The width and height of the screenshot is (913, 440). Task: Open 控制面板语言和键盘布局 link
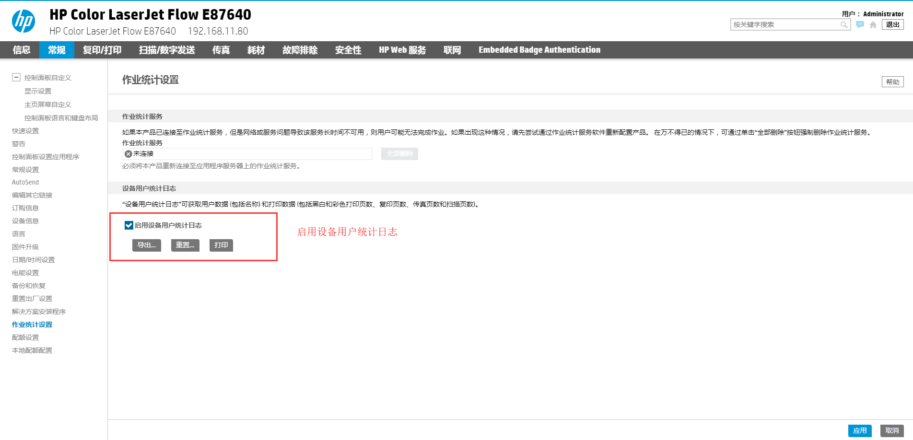click(x=61, y=118)
